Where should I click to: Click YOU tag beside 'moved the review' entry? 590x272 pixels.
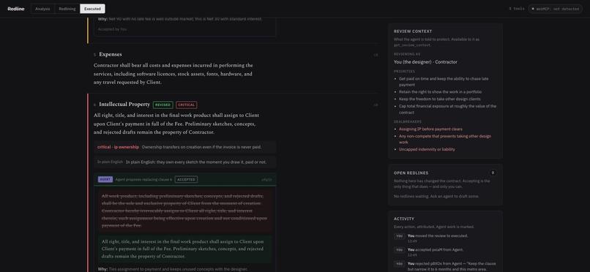coord(399,236)
